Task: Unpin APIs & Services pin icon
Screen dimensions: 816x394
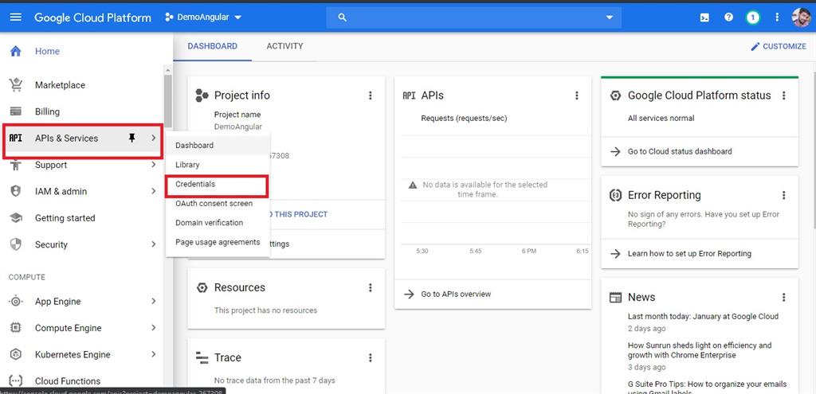Action: point(131,138)
